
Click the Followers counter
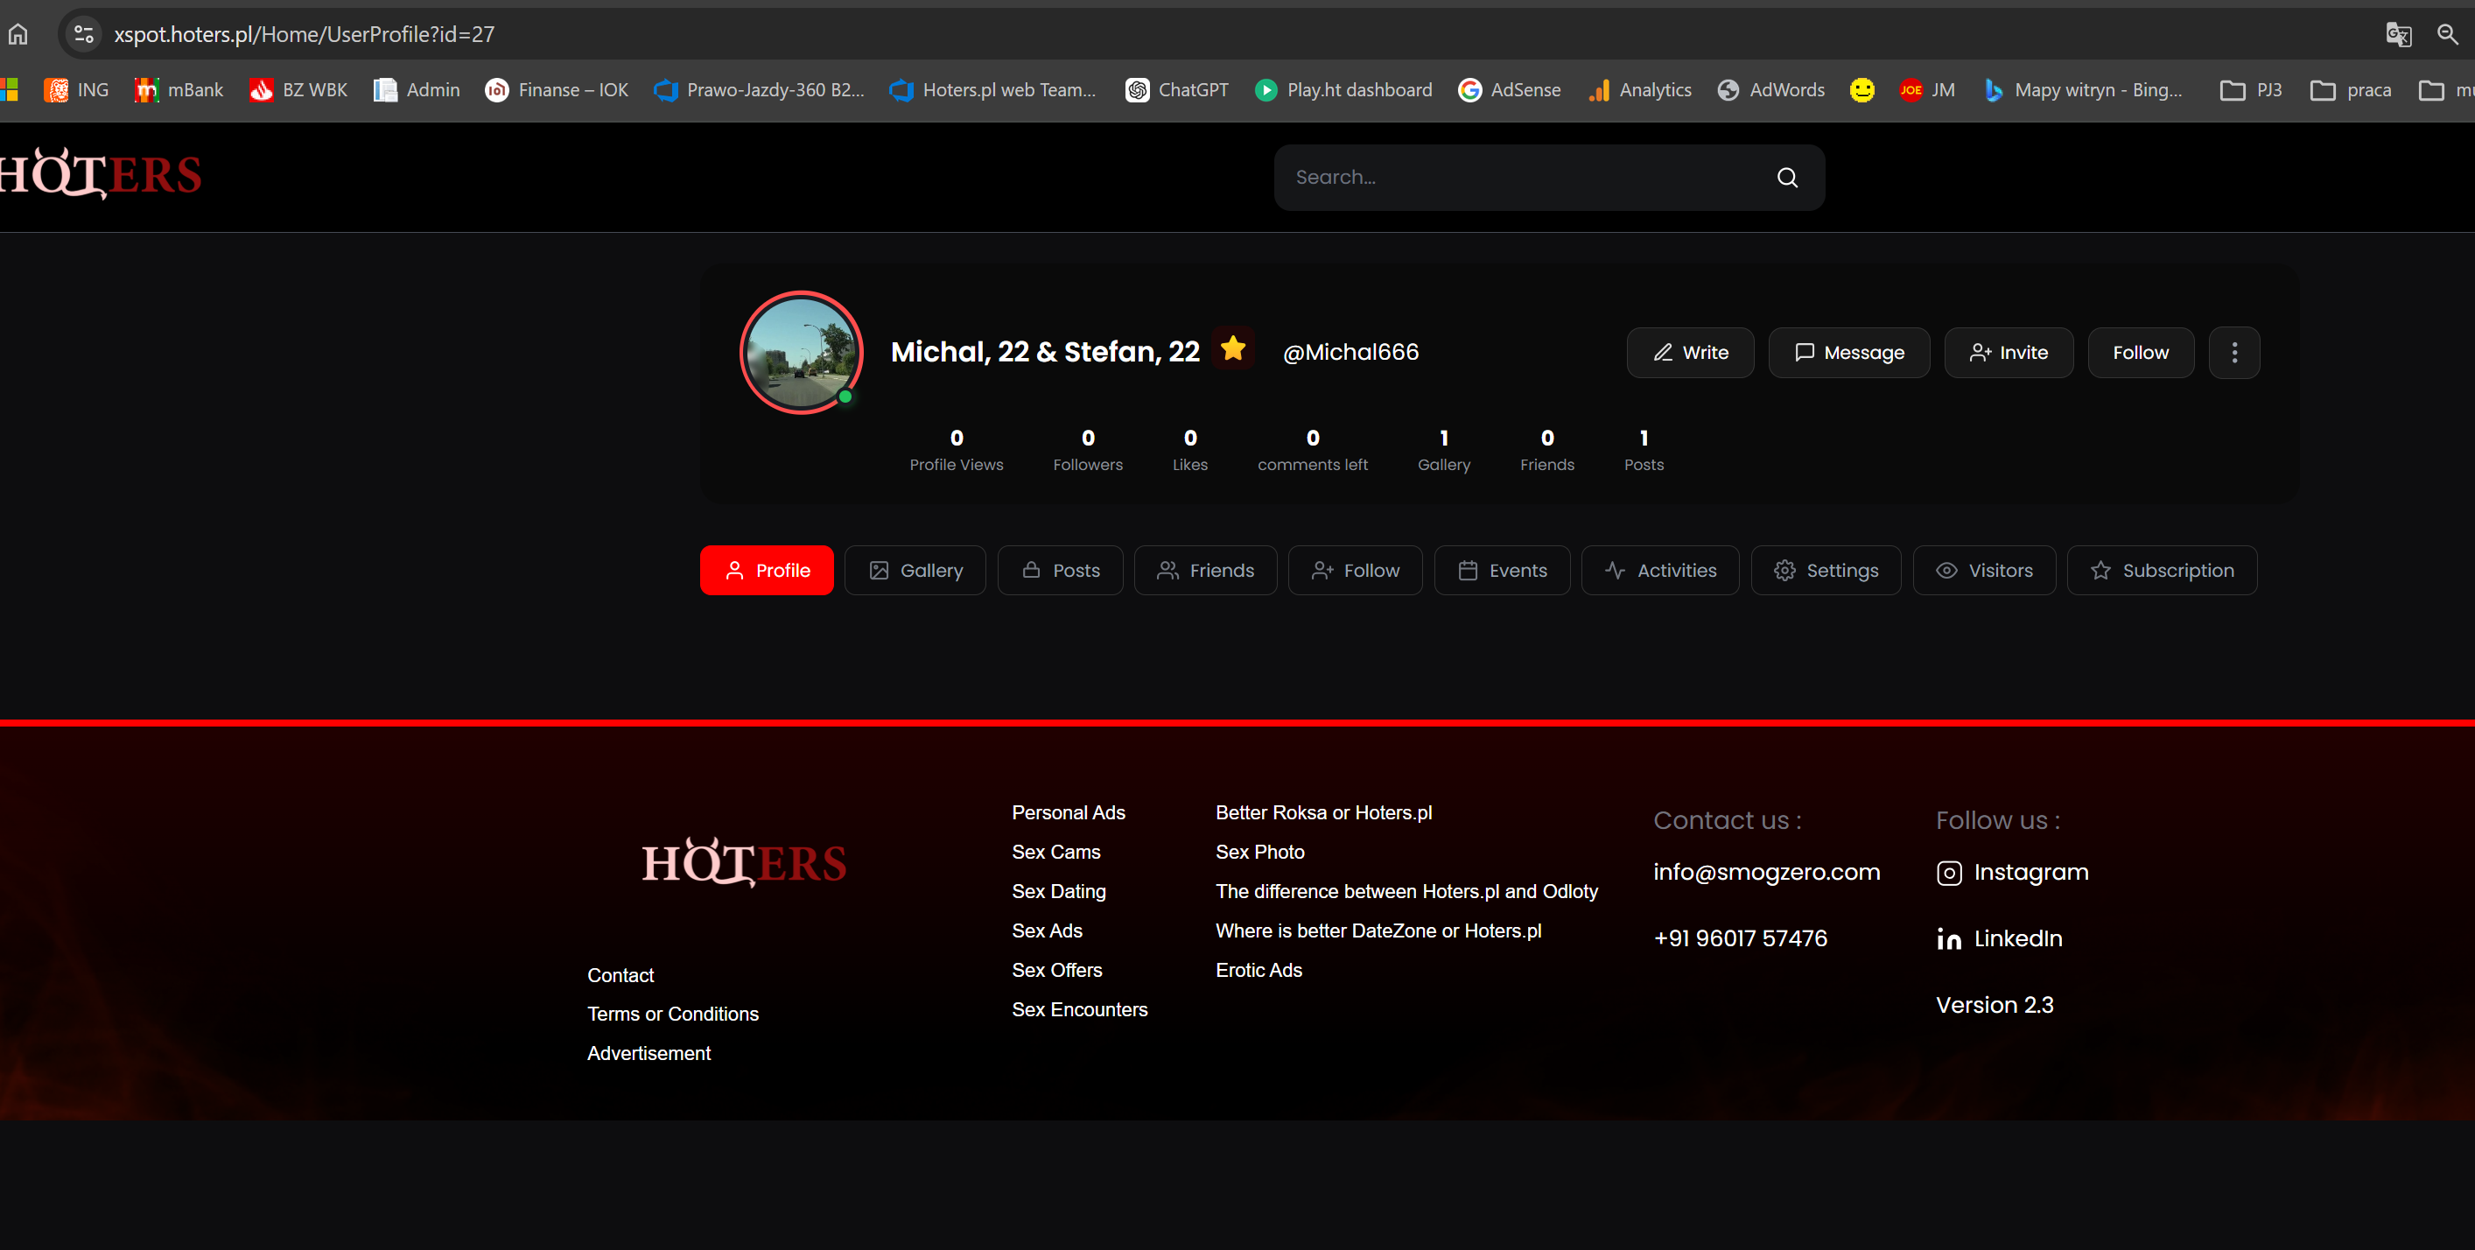(1088, 451)
